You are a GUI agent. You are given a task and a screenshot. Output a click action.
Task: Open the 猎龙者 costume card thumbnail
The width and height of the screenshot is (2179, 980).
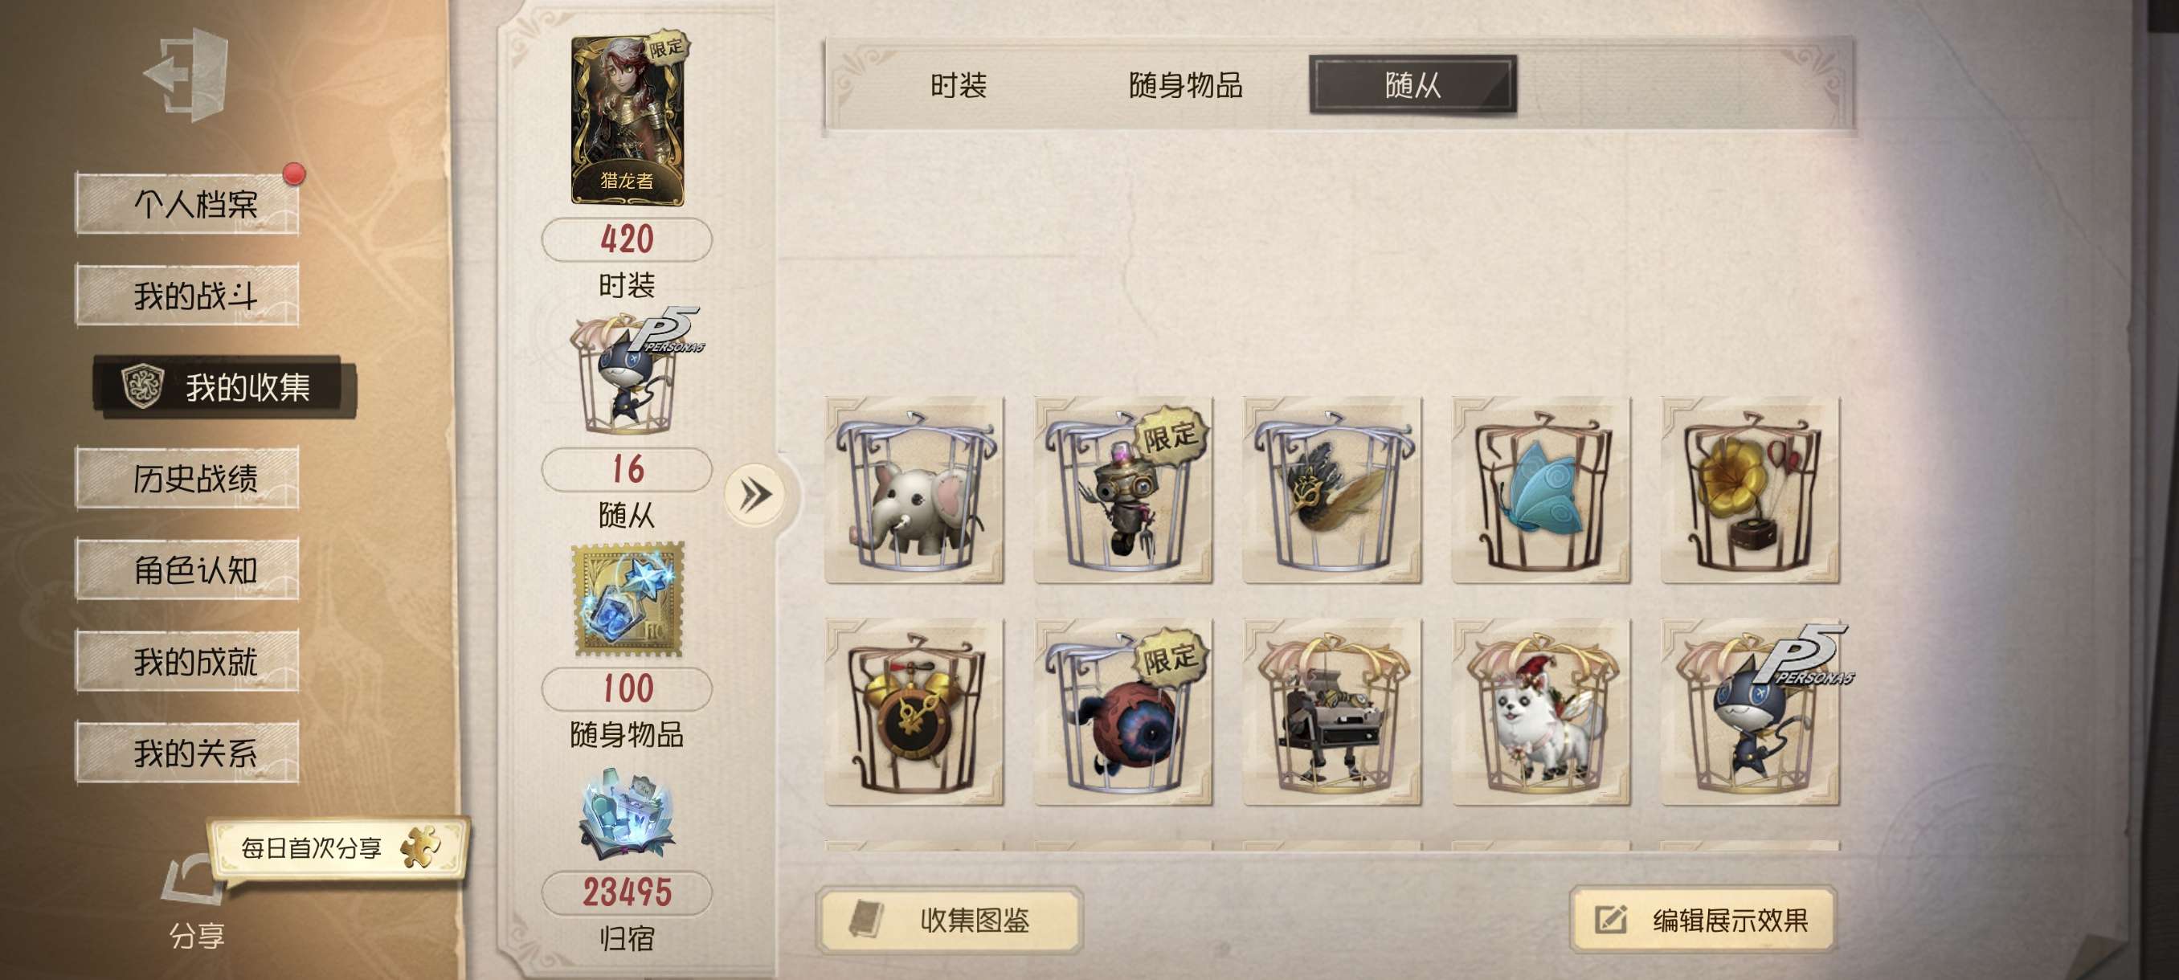click(628, 121)
